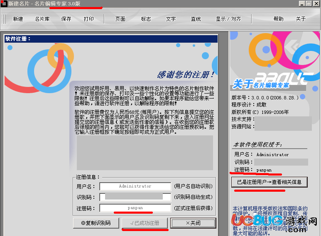Click 已是注册用户→查看相关信息 button
321x236 pixels.
270,182
